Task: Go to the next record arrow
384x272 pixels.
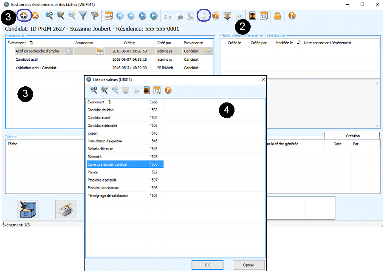Action: point(142,16)
